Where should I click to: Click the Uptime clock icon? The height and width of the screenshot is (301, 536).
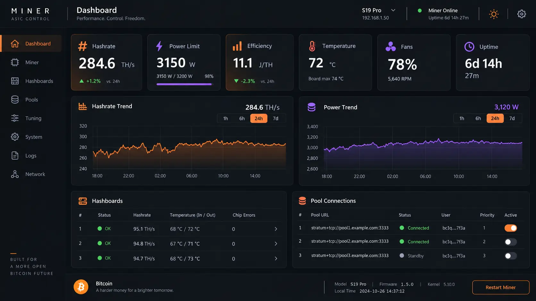click(x=469, y=47)
